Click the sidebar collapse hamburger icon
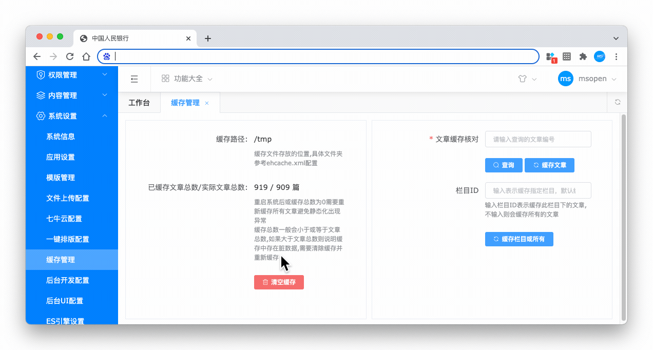Viewport: 653px width, 350px height. pos(134,79)
